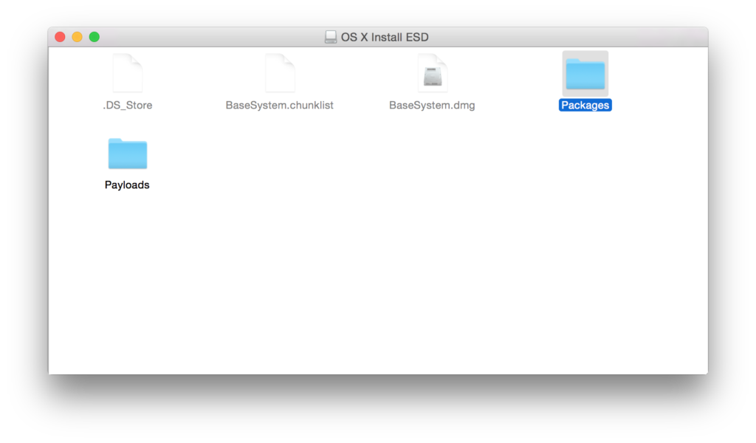Viewport: 756px width, 443px height.
Task: Click the Payloads folder name label
Action: (127, 185)
